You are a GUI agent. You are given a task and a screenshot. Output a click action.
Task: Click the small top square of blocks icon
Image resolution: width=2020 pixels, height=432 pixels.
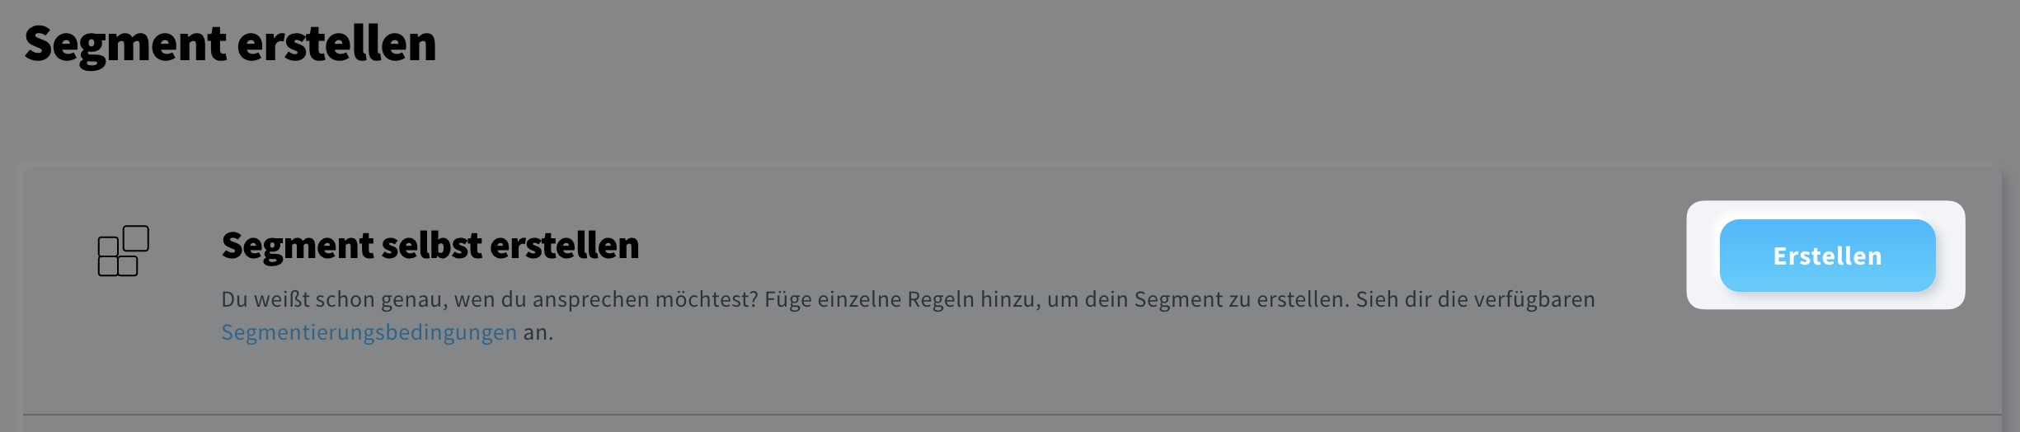click(135, 238)
